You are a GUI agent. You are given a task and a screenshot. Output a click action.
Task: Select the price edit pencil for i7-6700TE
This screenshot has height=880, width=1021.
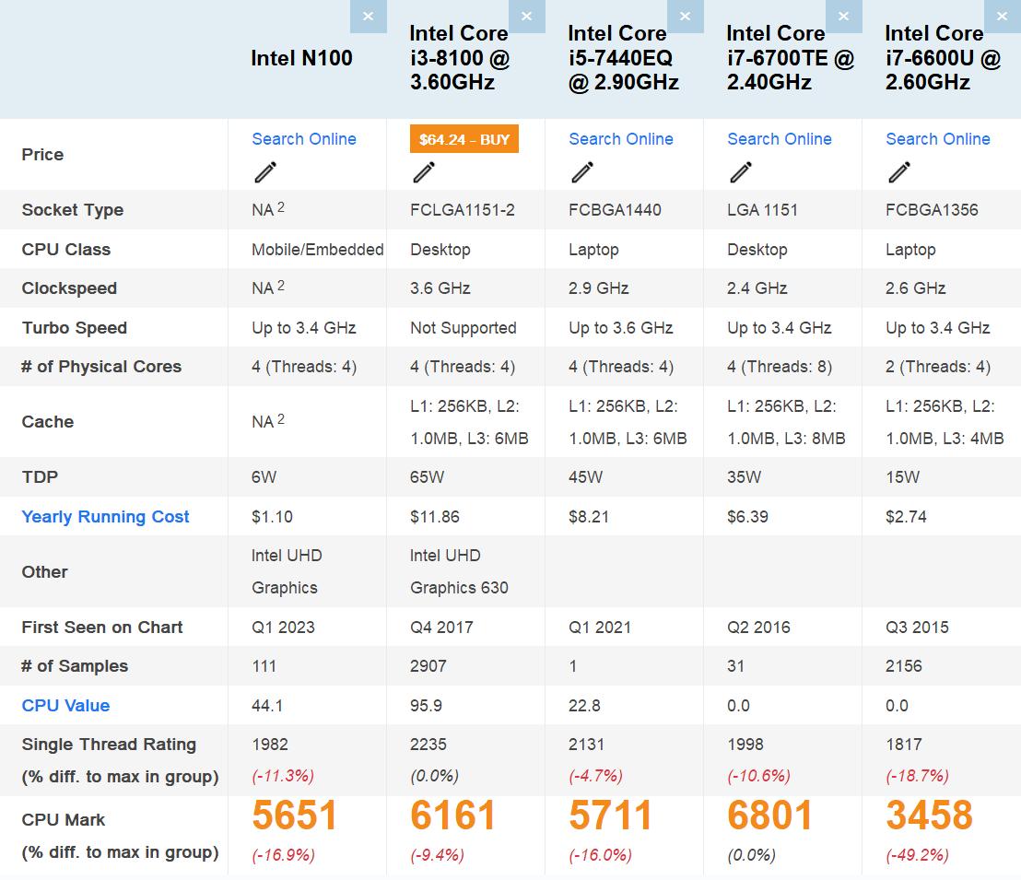coord(740,172)
